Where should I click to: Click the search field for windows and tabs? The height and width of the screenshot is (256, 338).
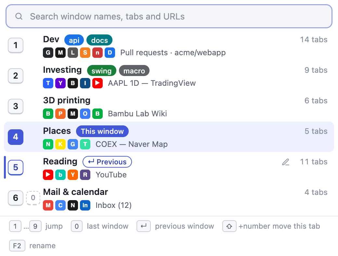169,16
